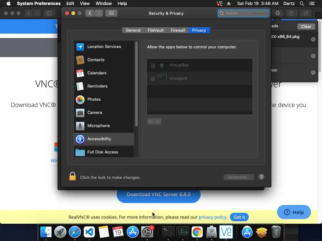Select Microphone in privacy list
322x241 pixels.
104,126
